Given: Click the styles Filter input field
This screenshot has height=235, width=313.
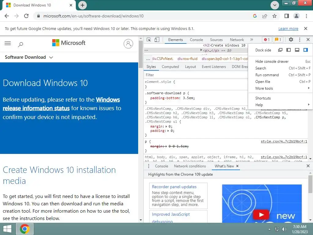Looking at the screenshot, I should (x=196, y=75).
